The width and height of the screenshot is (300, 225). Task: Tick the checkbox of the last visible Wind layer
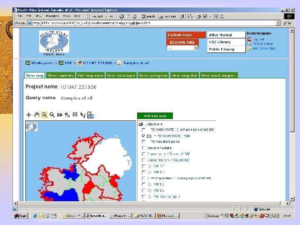143,197
